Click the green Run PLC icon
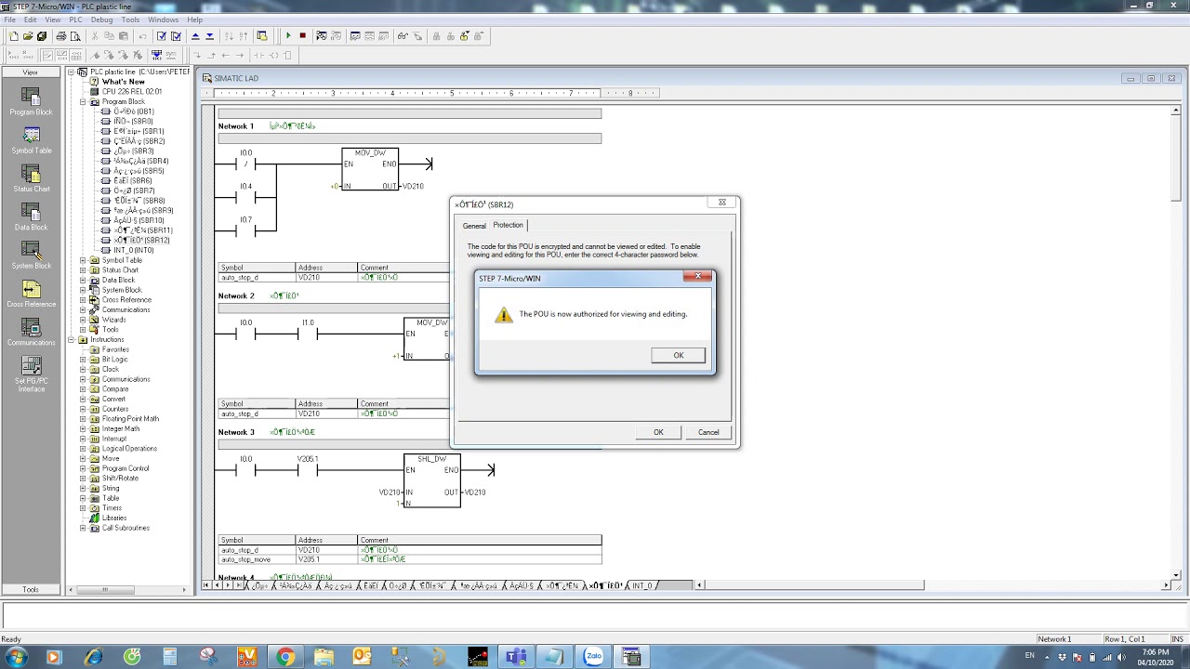The height and width of the screenshot is (669, 1190). coord(288,36)
